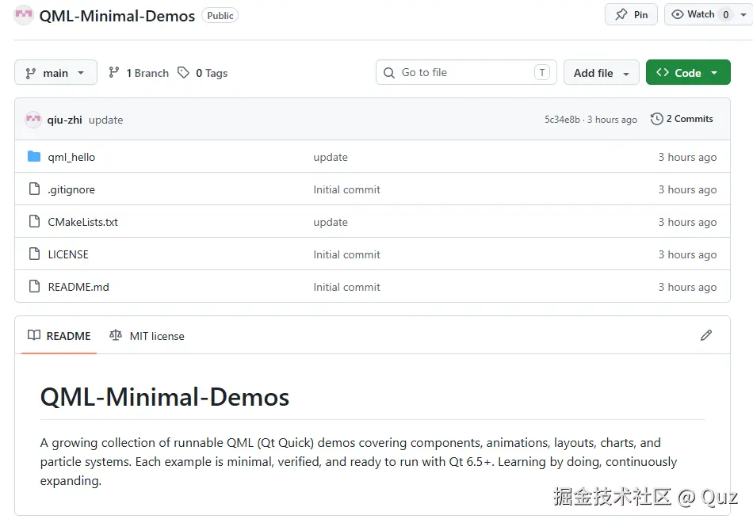The height and width of the screenshot is (523, 753).
Task: Click the Public visibility badge
Action: (220, 15)
